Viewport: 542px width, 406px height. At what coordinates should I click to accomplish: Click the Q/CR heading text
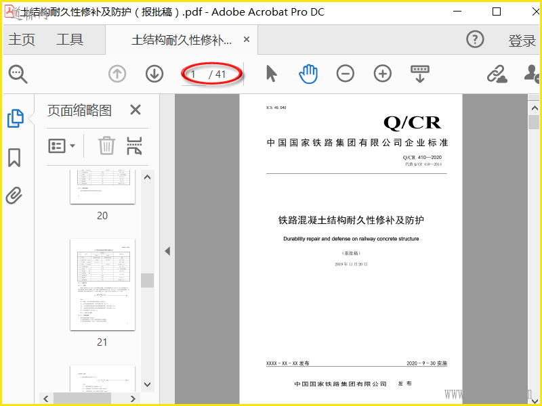click(x=413, y=122)
